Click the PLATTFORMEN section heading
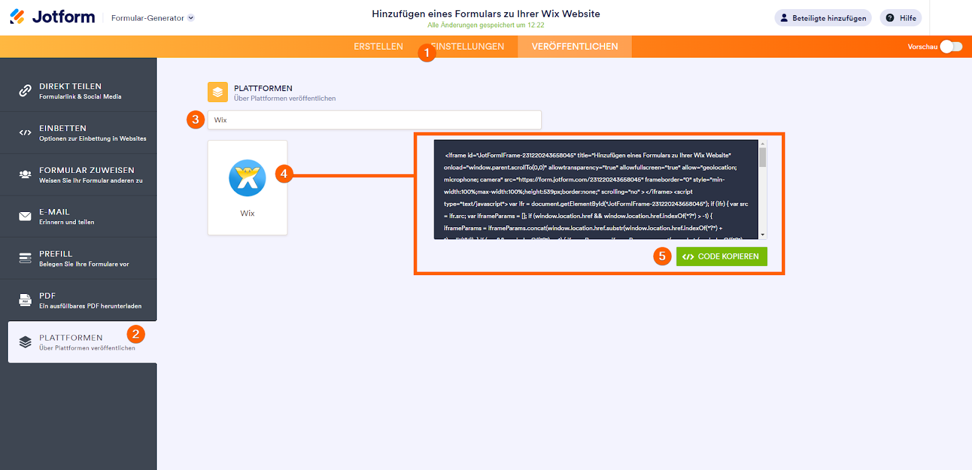 click(263, 88)
